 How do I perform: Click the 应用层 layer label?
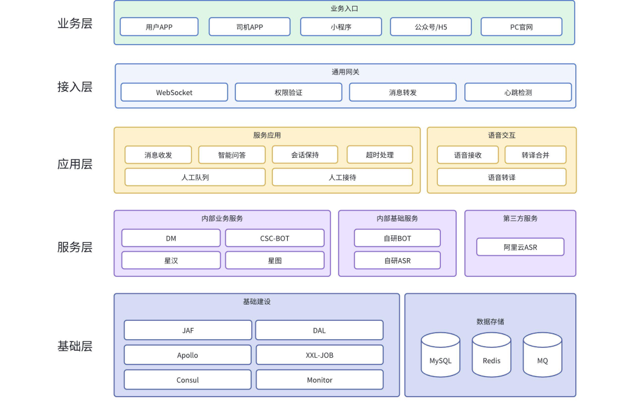75,164
